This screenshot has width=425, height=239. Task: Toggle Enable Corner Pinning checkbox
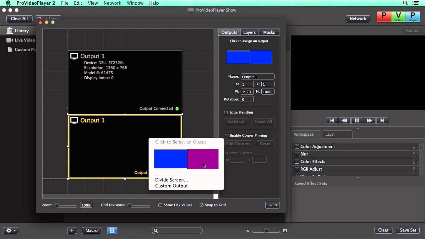tap(226, 135)
